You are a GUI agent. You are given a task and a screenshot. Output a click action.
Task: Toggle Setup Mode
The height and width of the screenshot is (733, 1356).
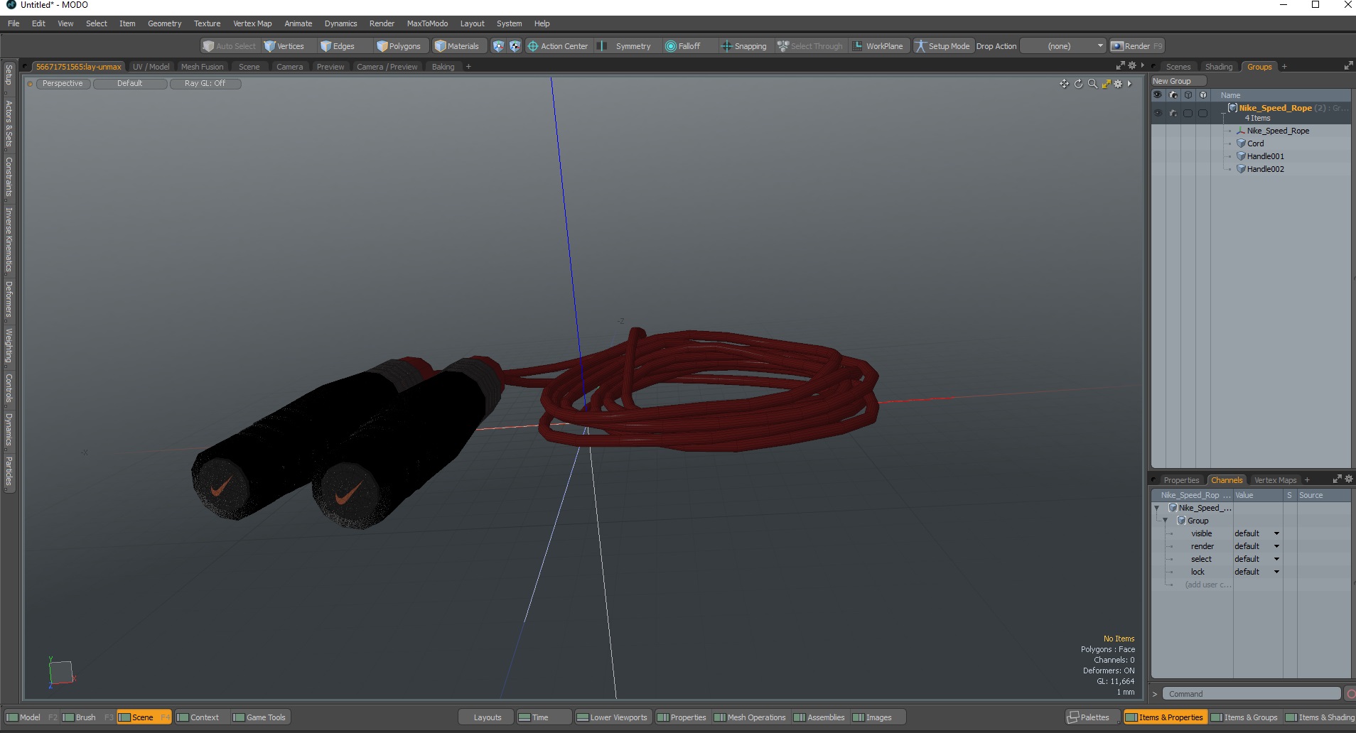[942, 46]
